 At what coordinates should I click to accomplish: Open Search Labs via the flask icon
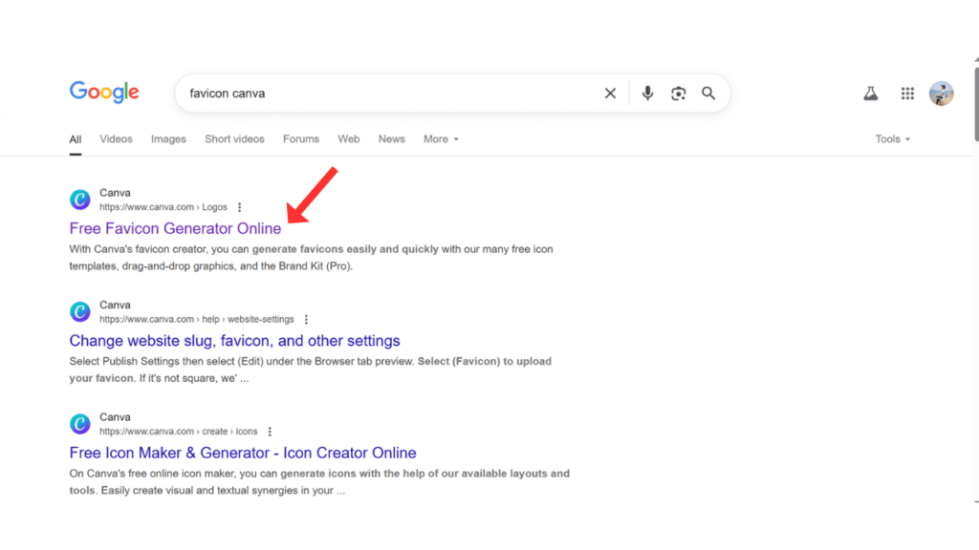tap(870, 93)
